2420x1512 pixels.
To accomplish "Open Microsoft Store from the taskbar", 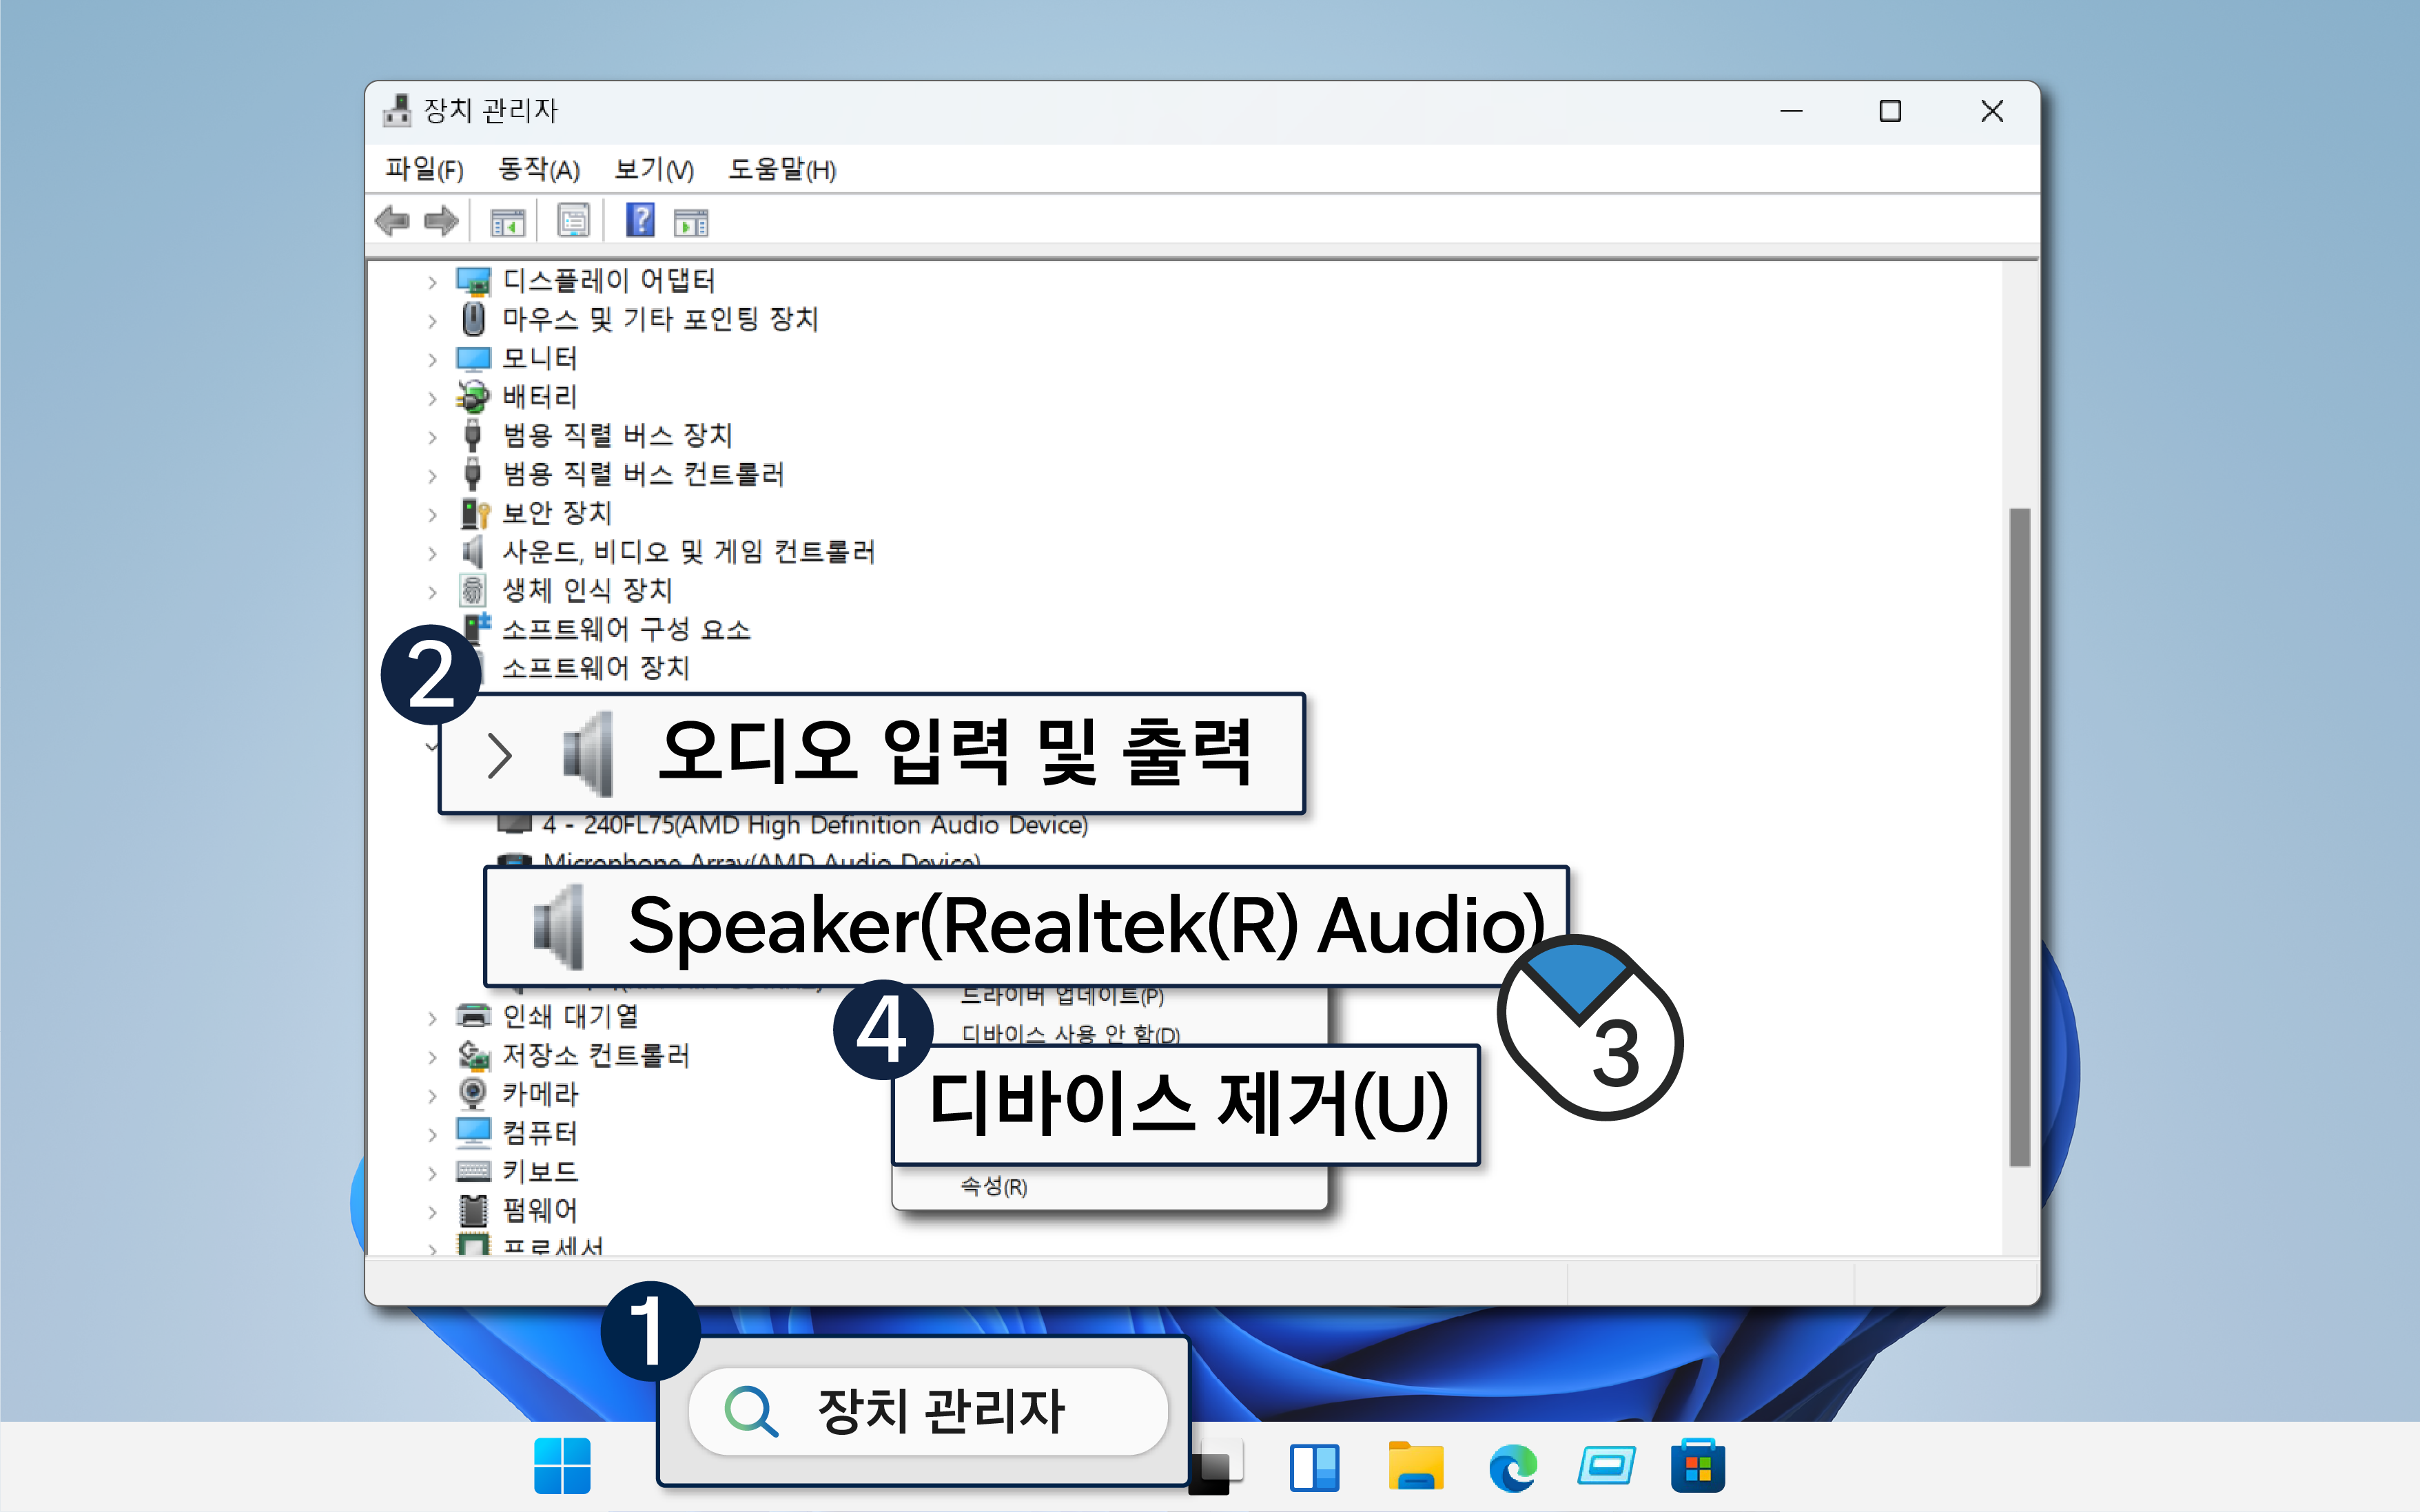I will pos(1697,1467).
